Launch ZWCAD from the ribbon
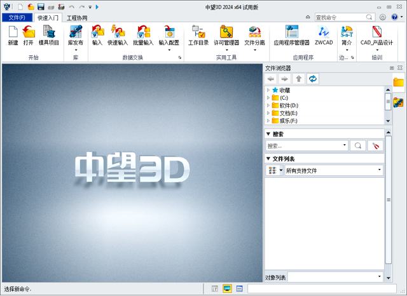Viewport: 407px width, 296px height. [324, 32]
